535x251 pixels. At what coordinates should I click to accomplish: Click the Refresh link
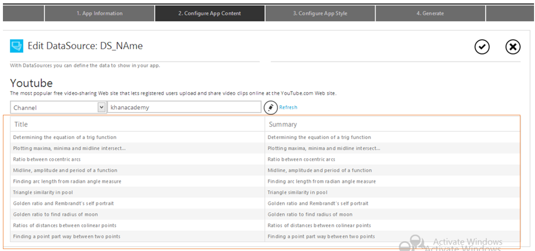click(x=288, y=107)
